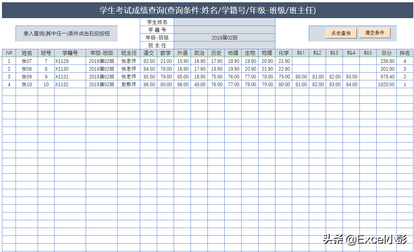Click 语文 score 83.50
Image resolution: width=414 pixels, height=252 pixels.
click(149, 61)
